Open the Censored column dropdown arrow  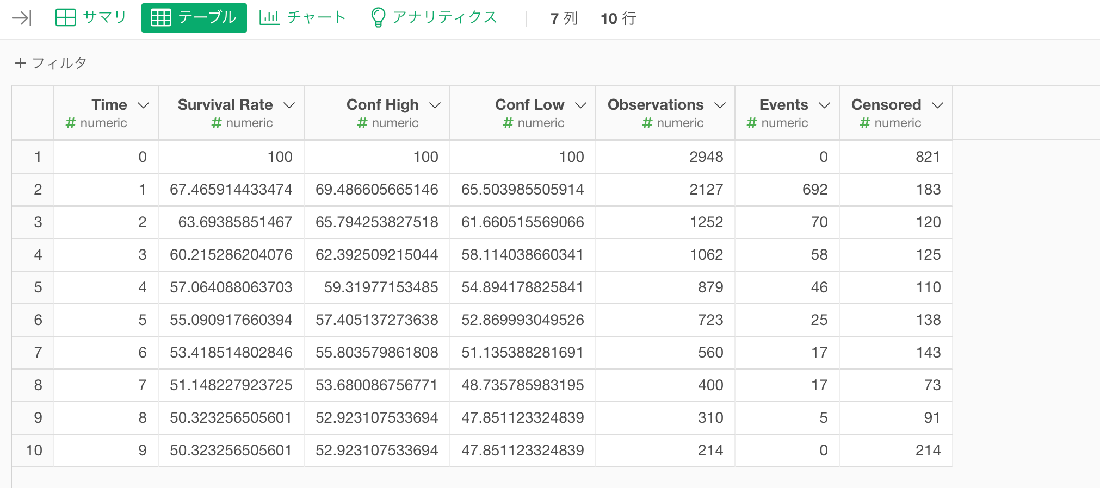938,105
